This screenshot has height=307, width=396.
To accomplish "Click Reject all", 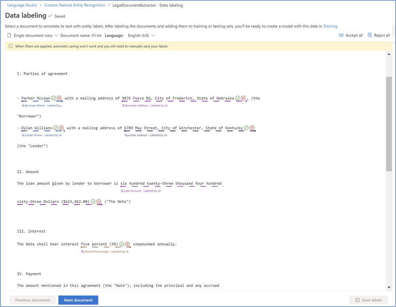I will [x=379, y=35].
